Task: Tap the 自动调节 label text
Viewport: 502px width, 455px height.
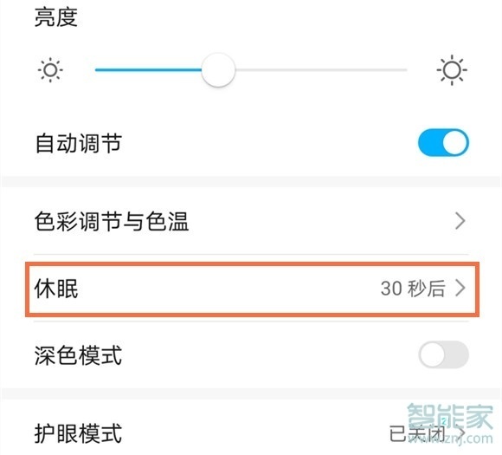Action: click(x=78, y=143)
